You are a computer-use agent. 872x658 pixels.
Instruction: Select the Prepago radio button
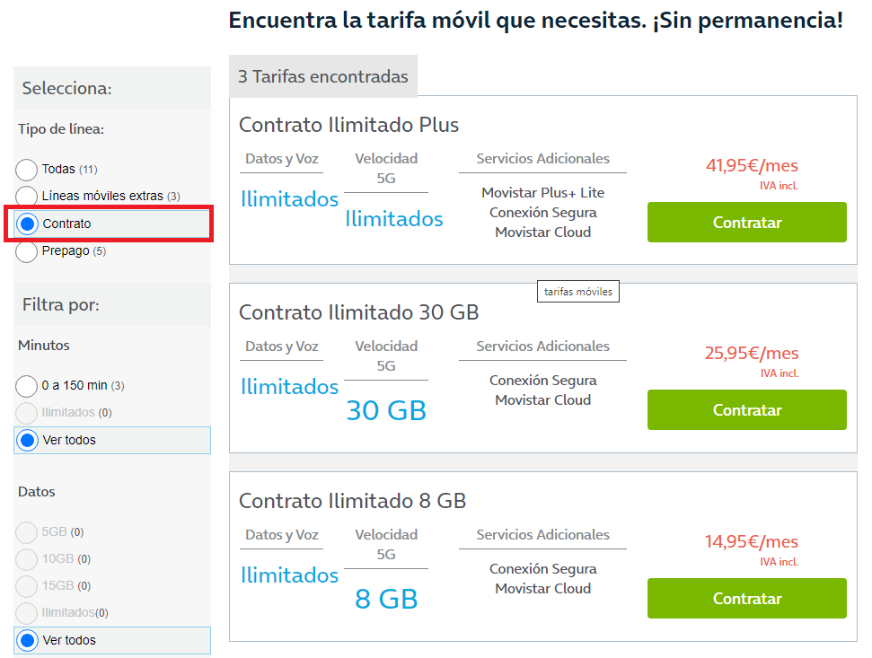point(27,251)
